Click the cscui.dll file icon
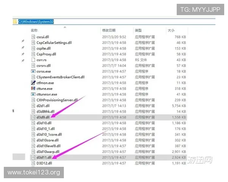This screenshot has width=228, height=182. click(x=33, y=37)
